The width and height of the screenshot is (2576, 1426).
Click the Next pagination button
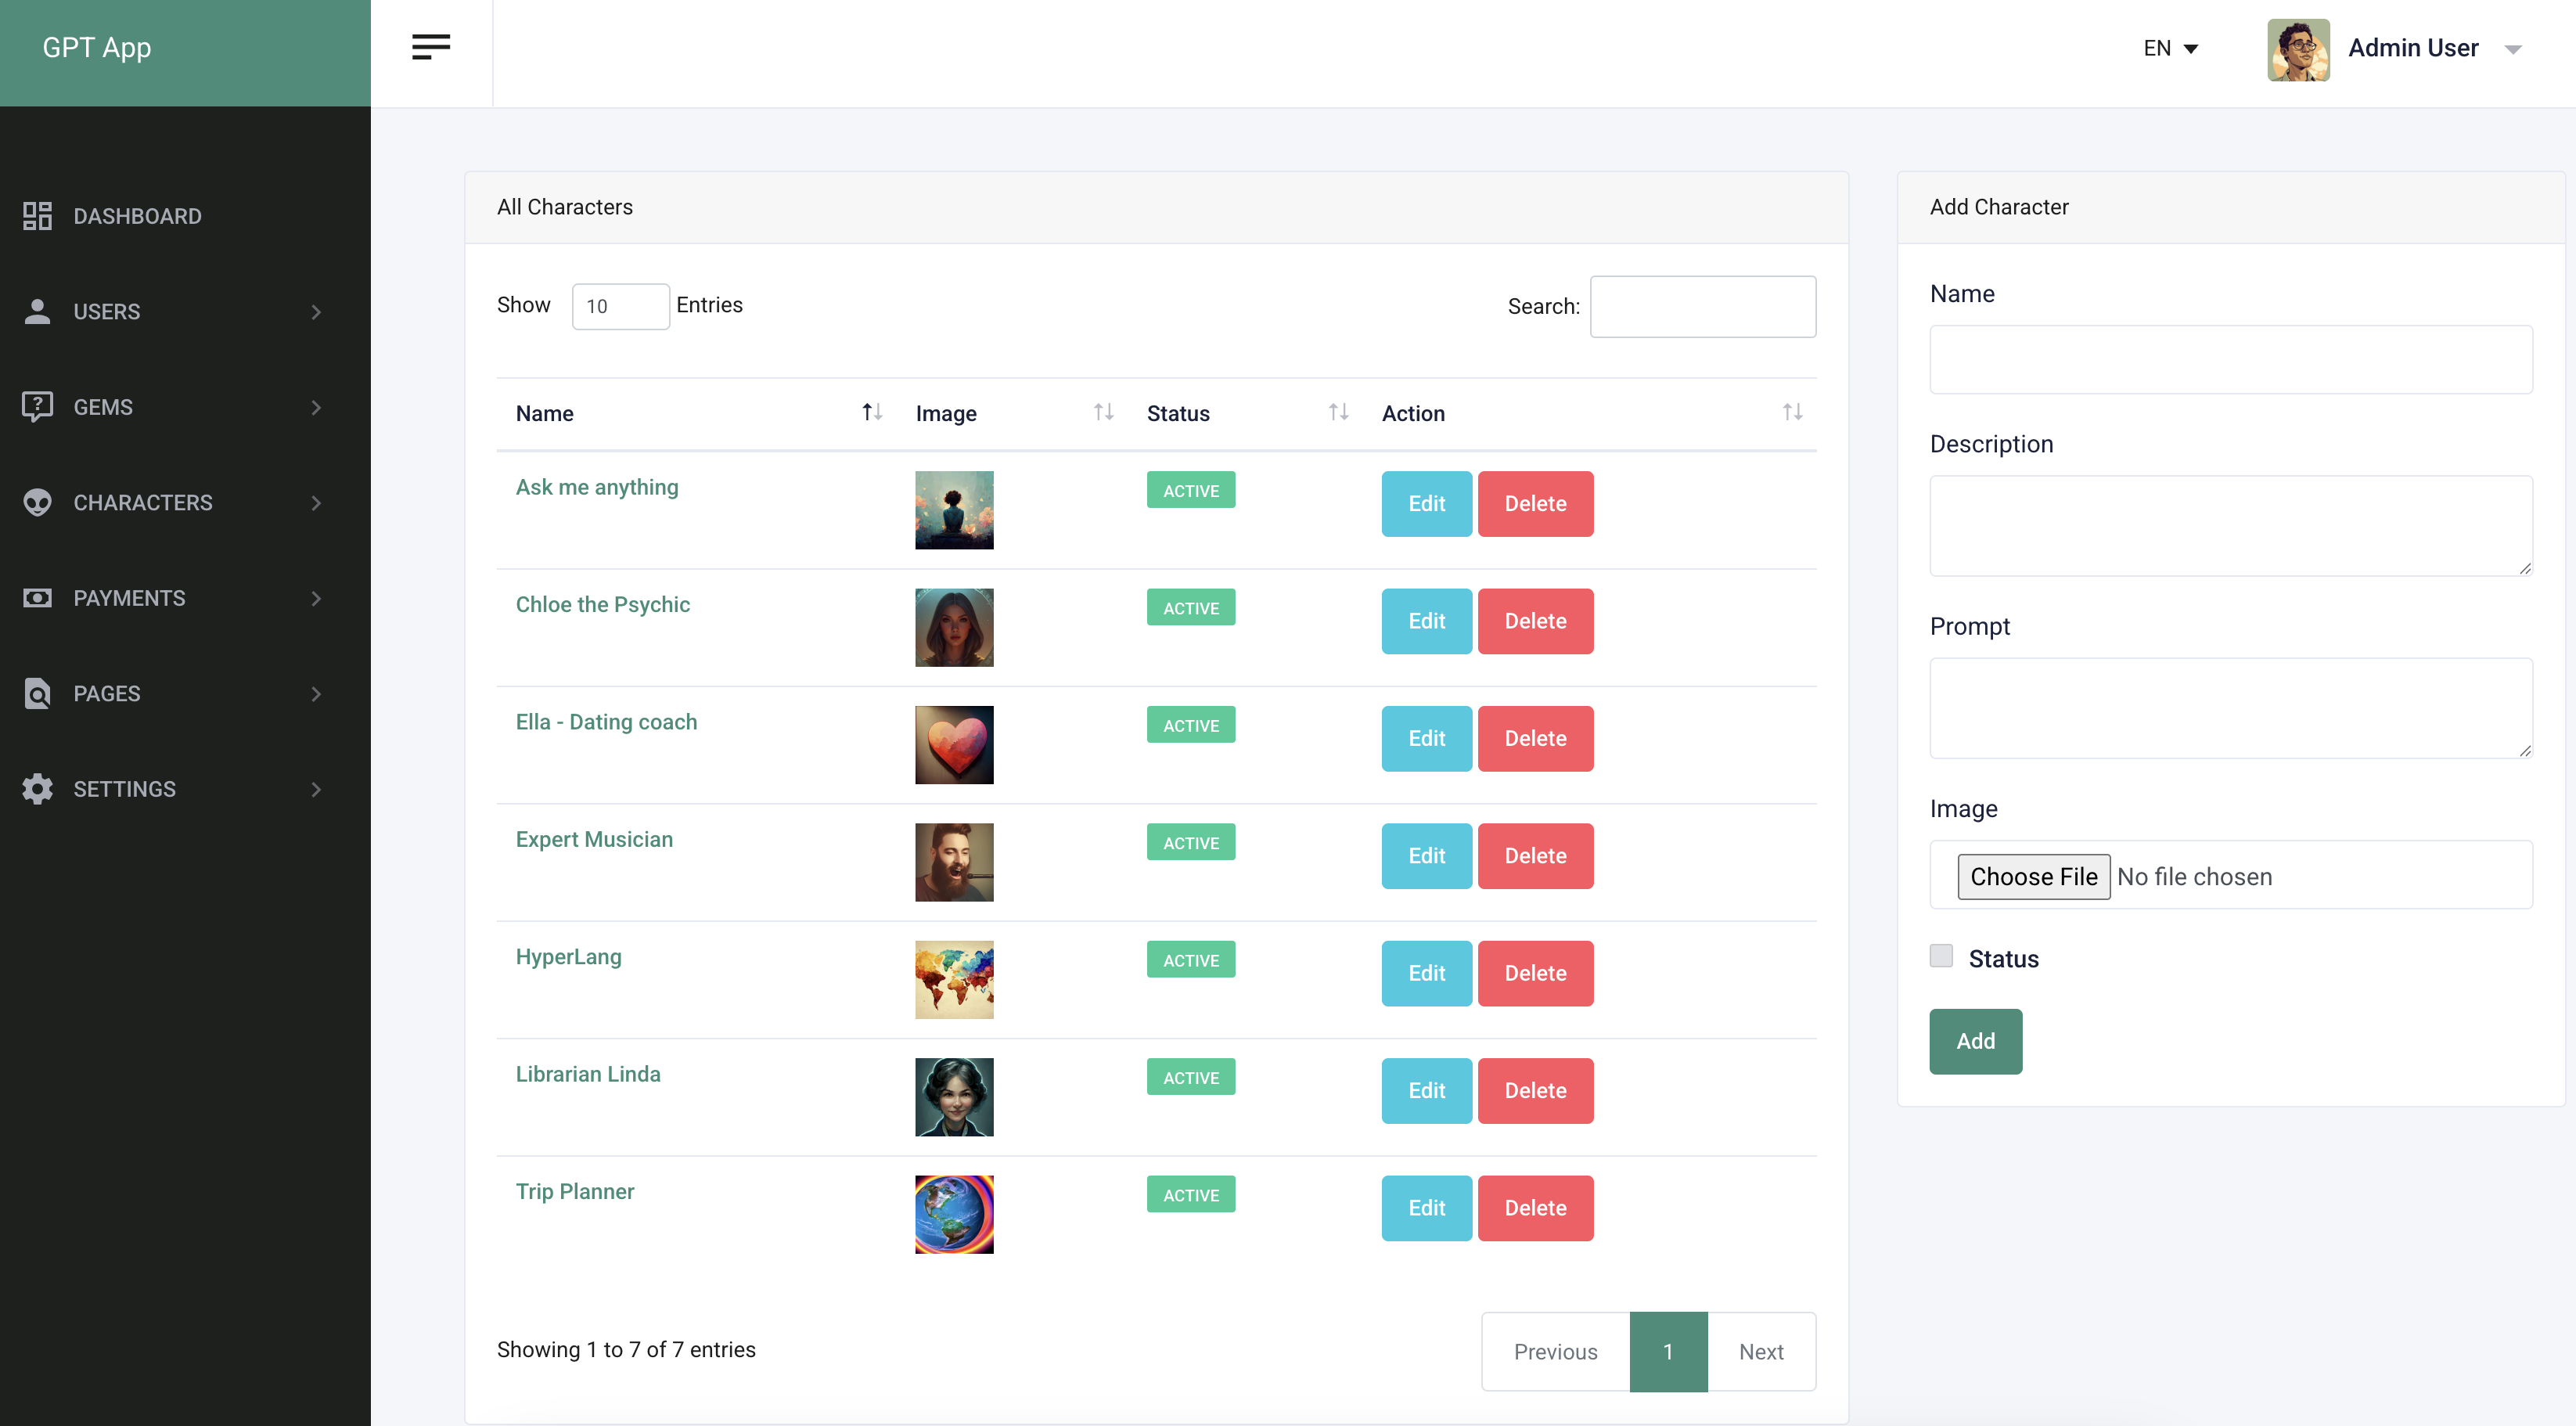point(1761,1351)
